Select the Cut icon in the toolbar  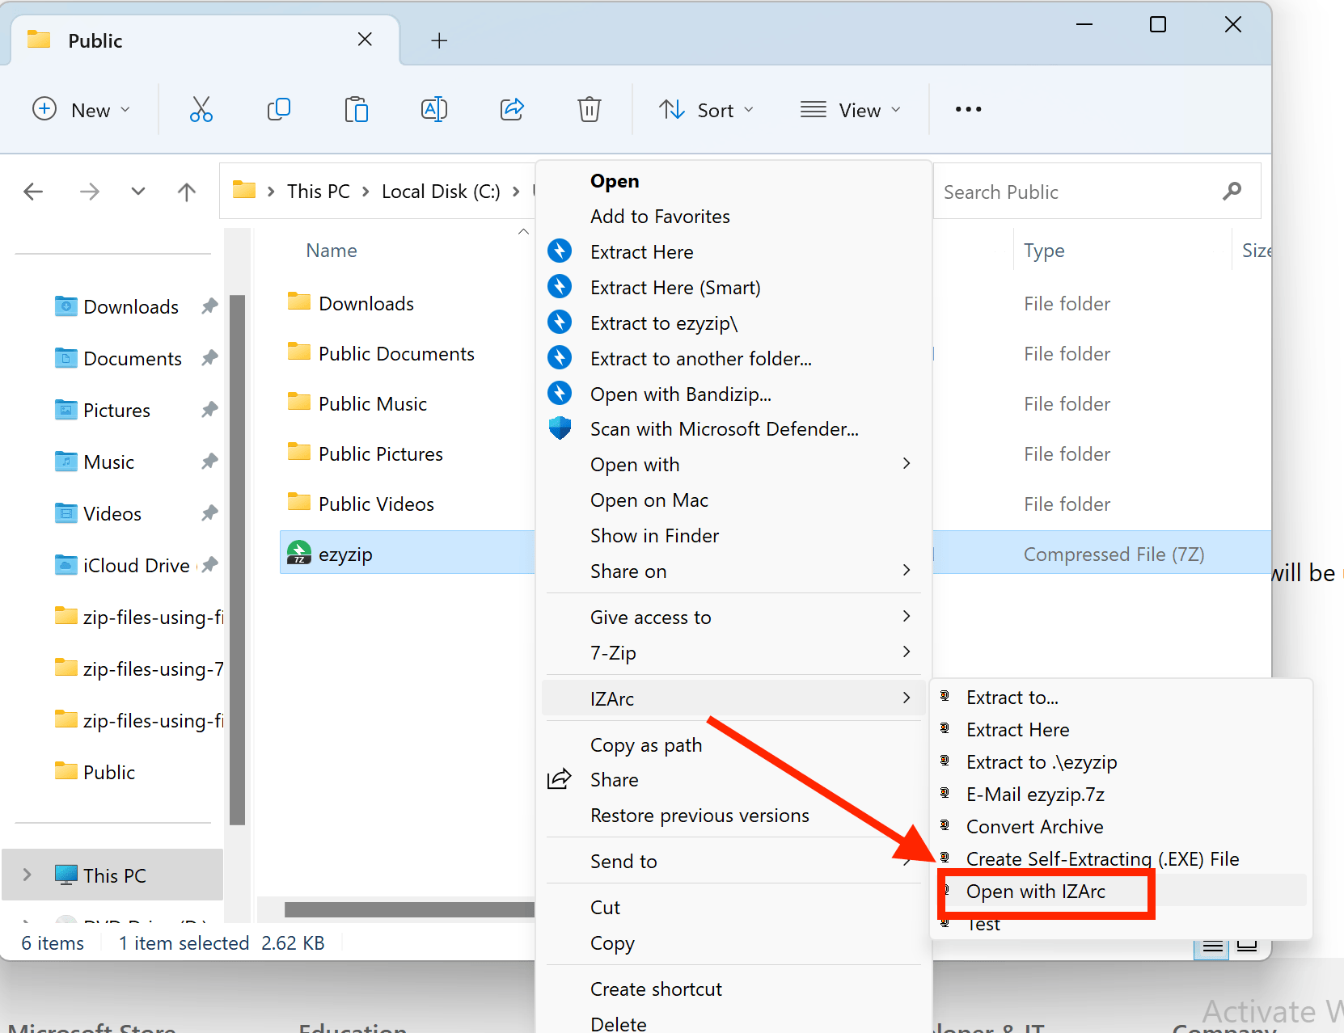pos(201,109)
